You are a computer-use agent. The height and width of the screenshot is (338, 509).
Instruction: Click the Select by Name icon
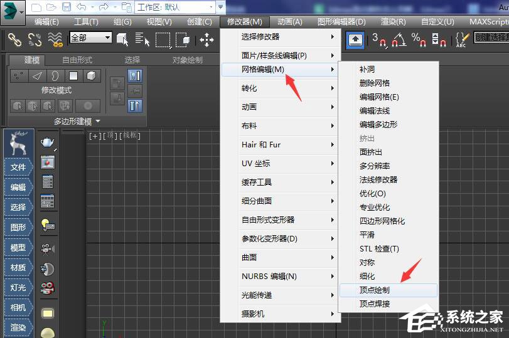click(x=142, y=40)
